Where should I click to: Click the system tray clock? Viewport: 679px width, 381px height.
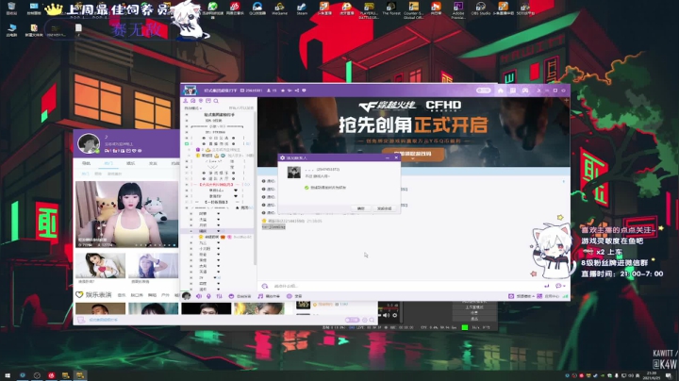(x=652, y=375)
